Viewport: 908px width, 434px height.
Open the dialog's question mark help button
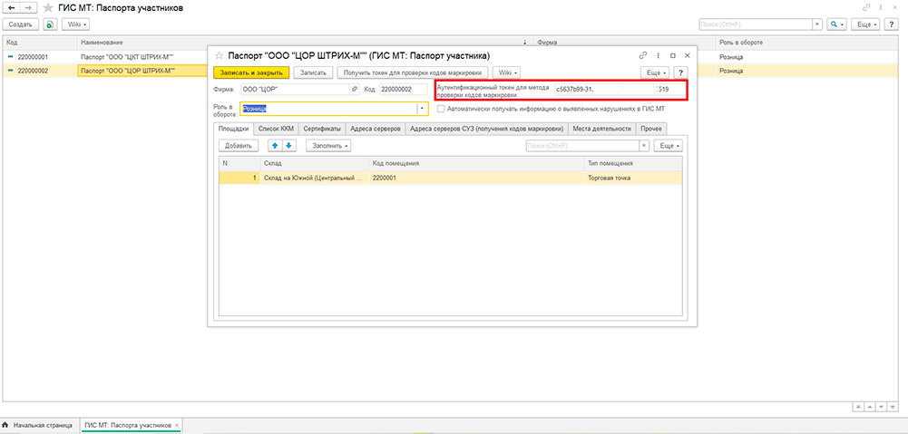tap(680, 72)
